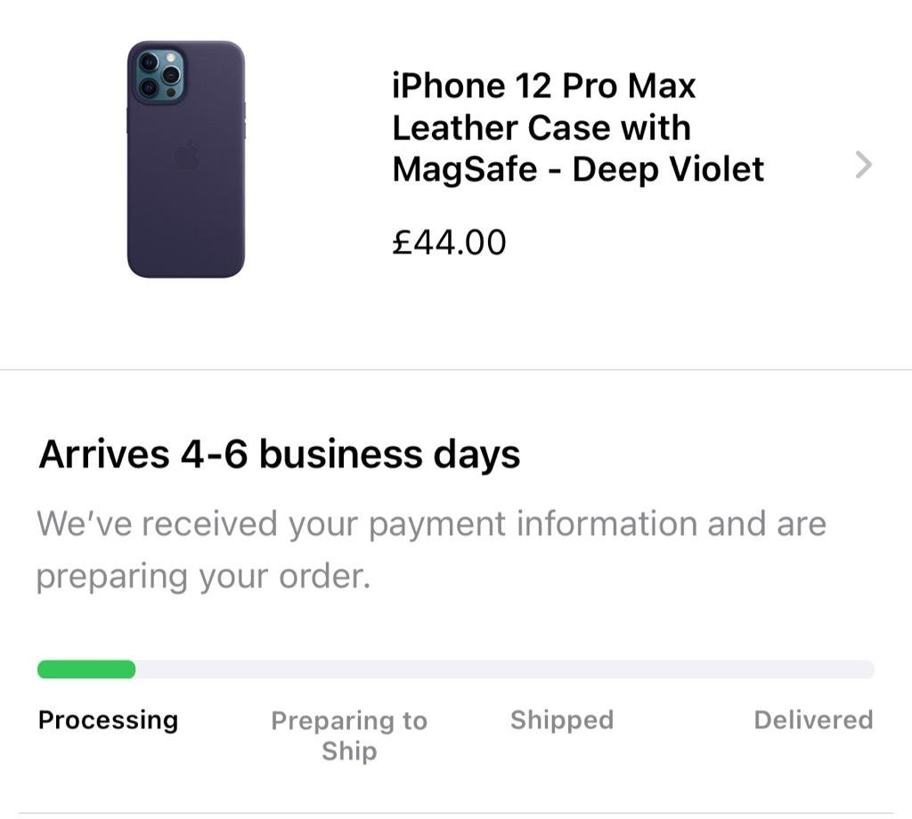Open product details with the right chevron
This screenshot has height=819, width=912.
pos(862,165)
